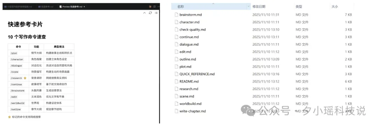The image size is (378, 126).
Task: Click the /research command cell
Action: pyautogui.click(x=16, y=78)
